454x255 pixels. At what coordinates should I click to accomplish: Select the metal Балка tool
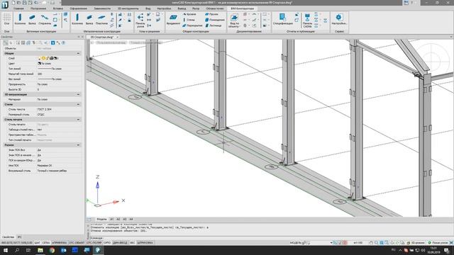[89, 19]
